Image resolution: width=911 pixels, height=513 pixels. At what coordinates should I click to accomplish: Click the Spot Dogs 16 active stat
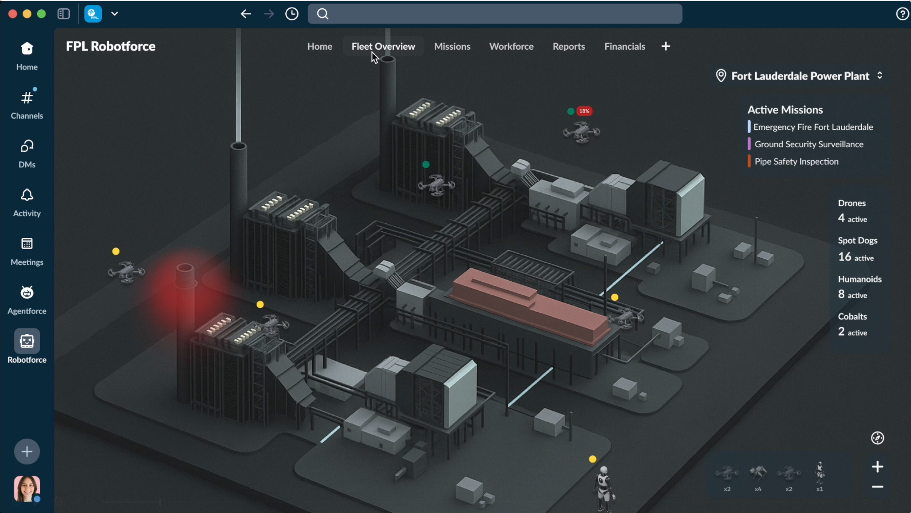(x=857, y=249)
